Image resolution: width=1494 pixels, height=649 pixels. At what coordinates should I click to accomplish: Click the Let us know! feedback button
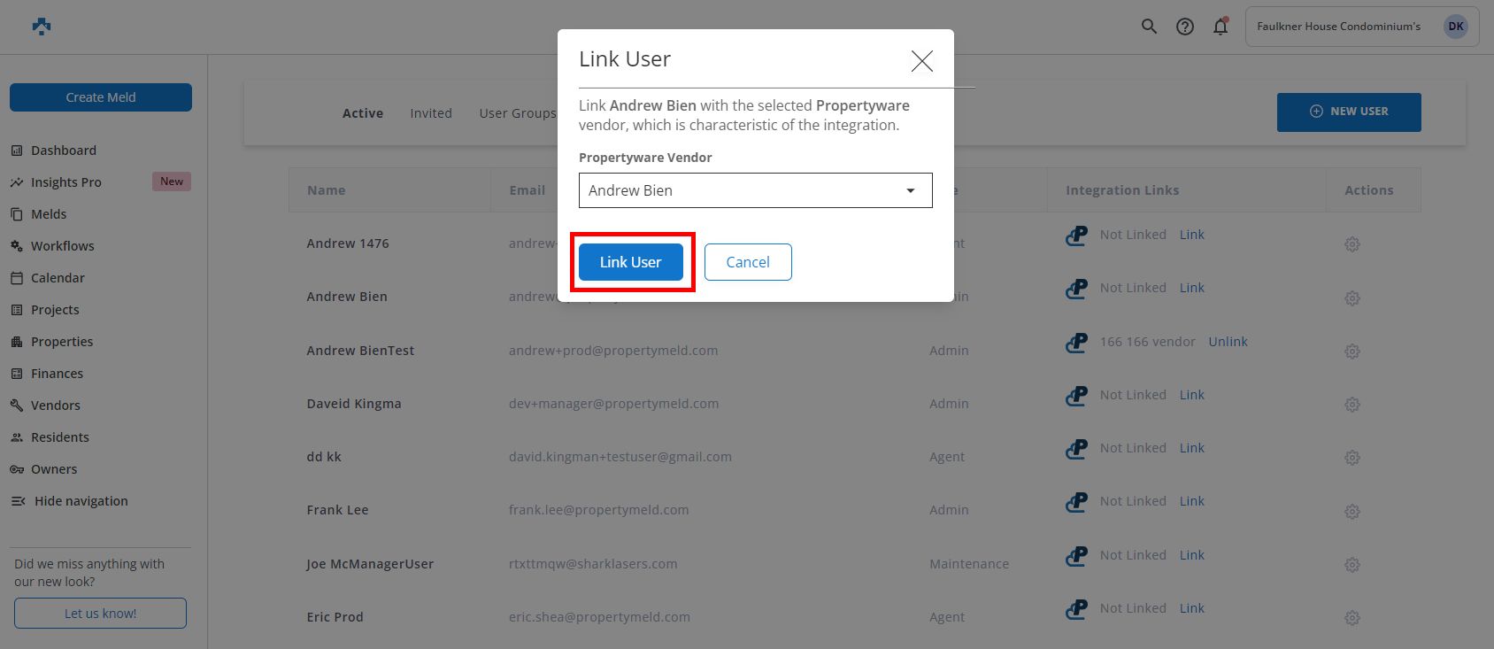click(x=100, y=614)
